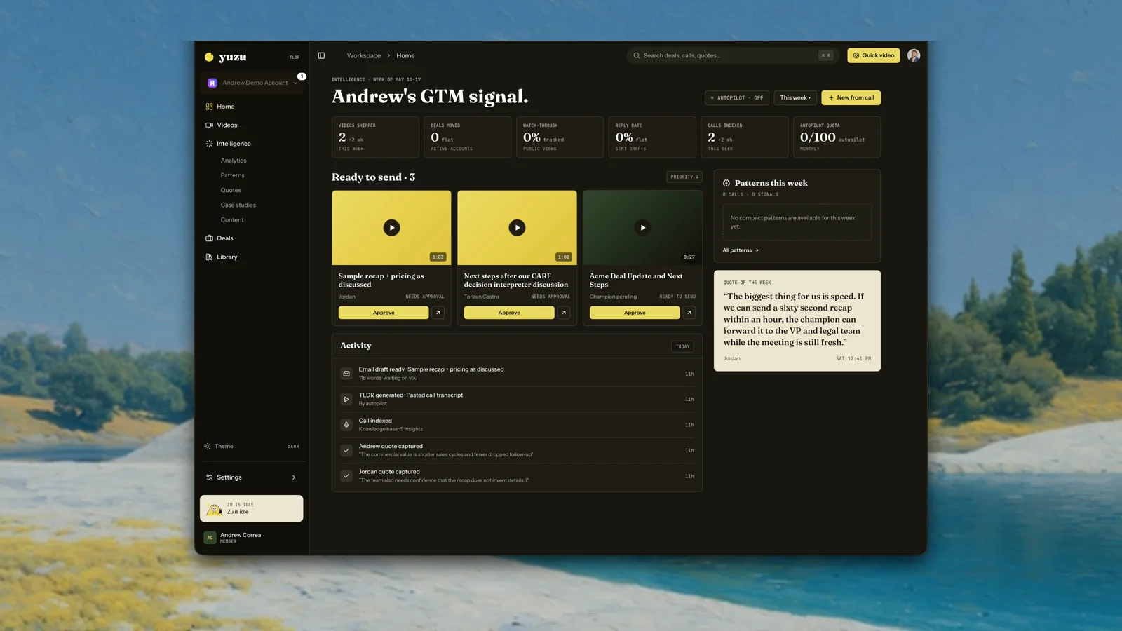Click the Deals briefcase icon
Screen dimensions: 1122x631
pyautogui.click(x=209, y=238)
